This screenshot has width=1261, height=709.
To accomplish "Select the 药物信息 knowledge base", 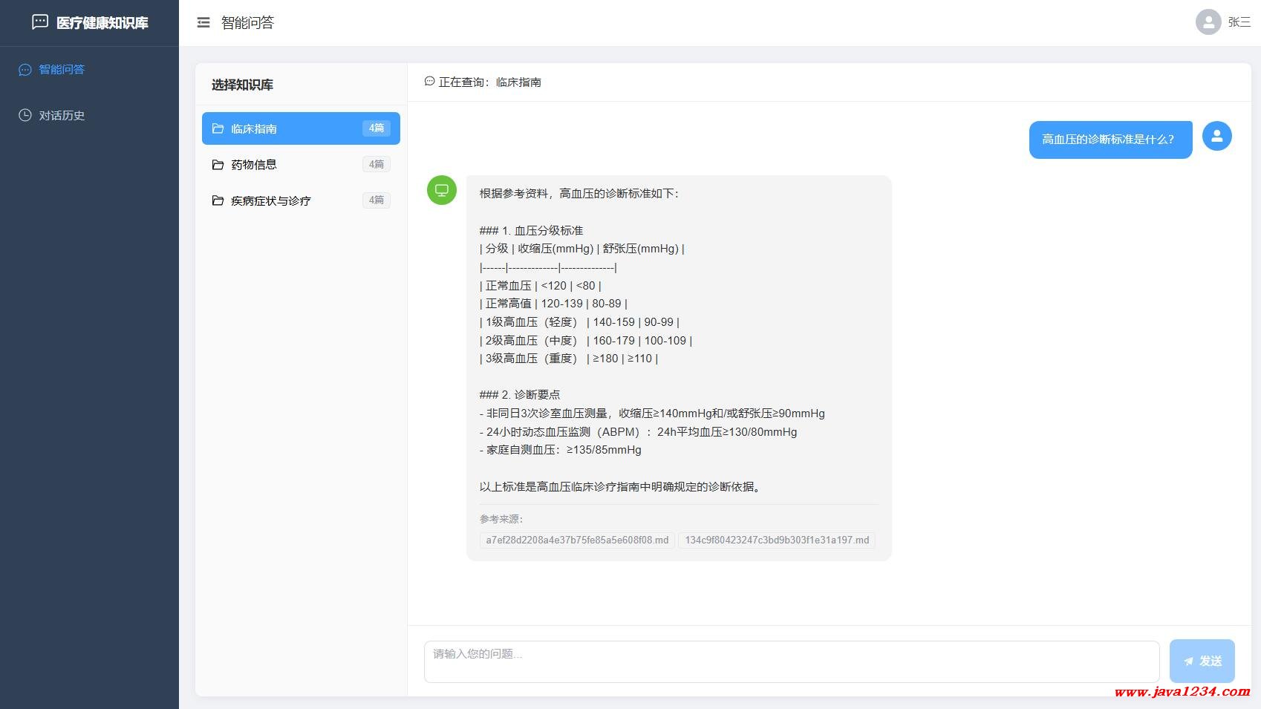I will pos(301,165).
